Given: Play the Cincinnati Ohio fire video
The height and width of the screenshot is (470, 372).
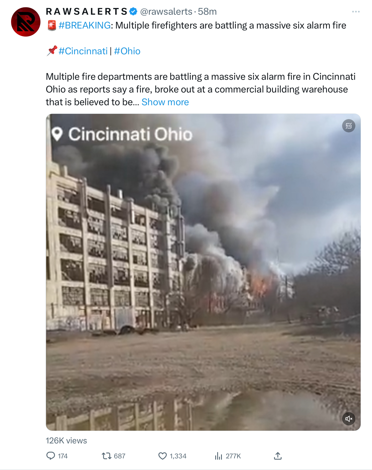Looking at the screenshot, I should (203, 272).
